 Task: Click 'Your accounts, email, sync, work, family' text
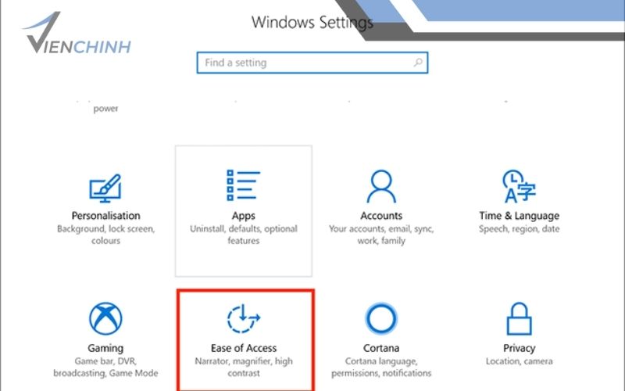click(381, 235)
